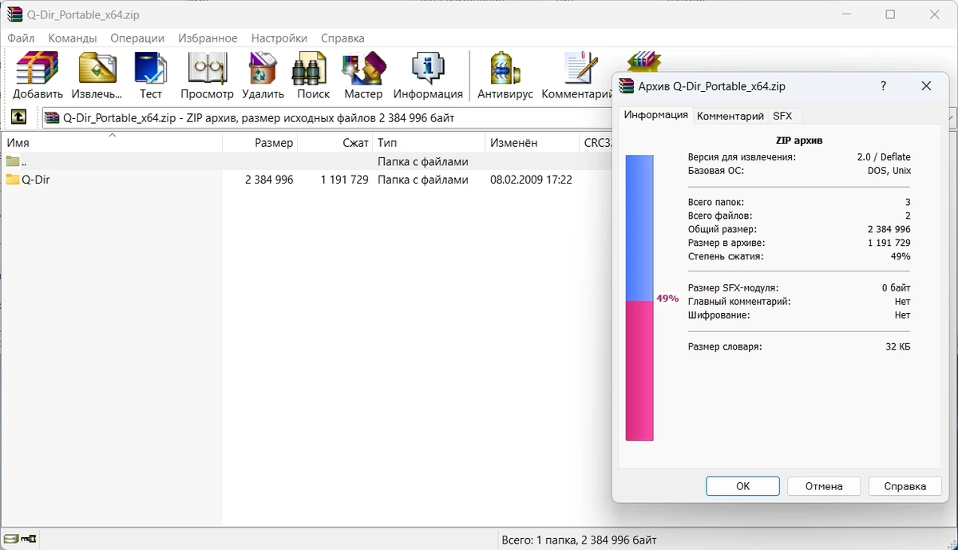958x550 pixels.
Task: Confirm with the OK button
Action: [742, 486]
